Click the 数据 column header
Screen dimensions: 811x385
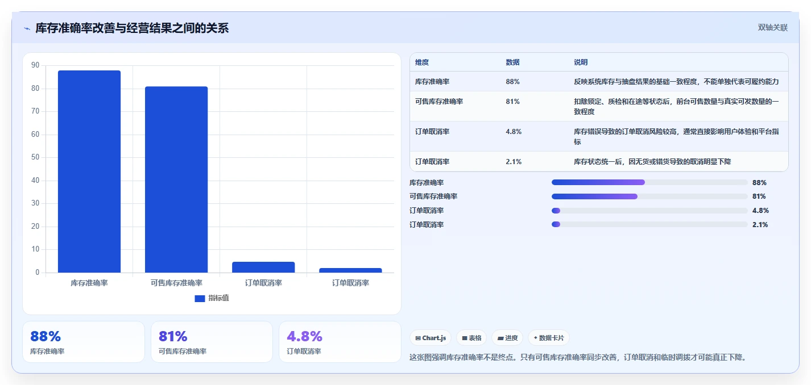coord(512,62)
